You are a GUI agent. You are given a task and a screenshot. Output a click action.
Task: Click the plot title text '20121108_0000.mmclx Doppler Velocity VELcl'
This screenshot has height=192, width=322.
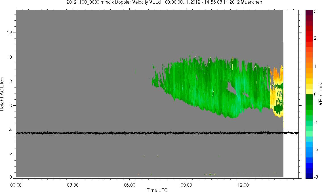(114, 2)
